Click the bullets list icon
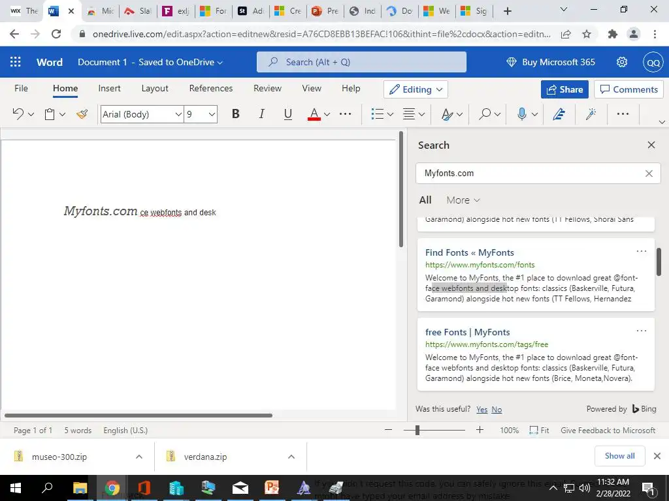669x501 pixels. pyautogui.click(x=377, y=114)
